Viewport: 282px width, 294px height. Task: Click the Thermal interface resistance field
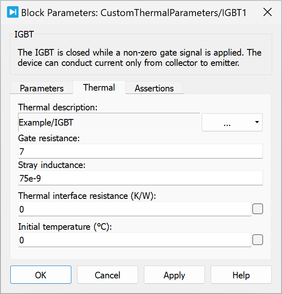pyautogui.click(x=134, y=209)
